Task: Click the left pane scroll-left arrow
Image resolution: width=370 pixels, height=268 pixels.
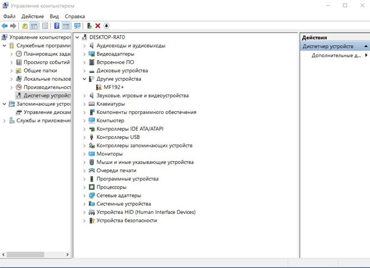Action: click(x=4, y=254)
